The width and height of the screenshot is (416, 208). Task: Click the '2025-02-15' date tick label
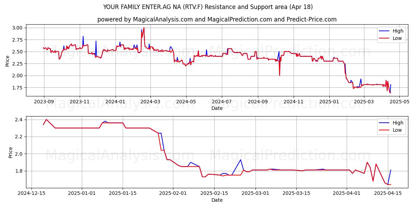214,194
